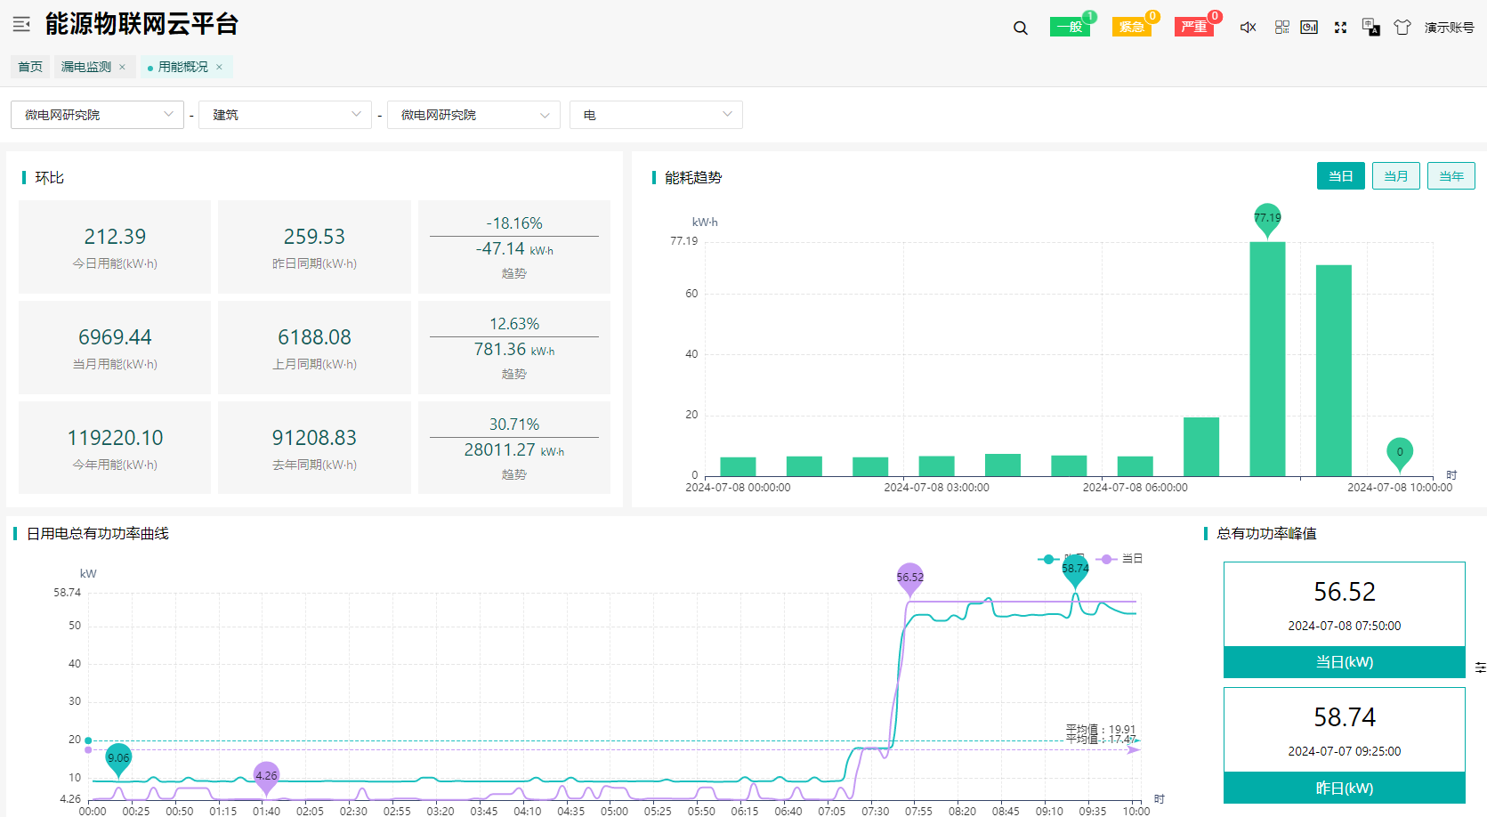Viewport: 1487px width, 817px height.
Task: Expand the 建筑 dropdown
Action: click(285, 115)
